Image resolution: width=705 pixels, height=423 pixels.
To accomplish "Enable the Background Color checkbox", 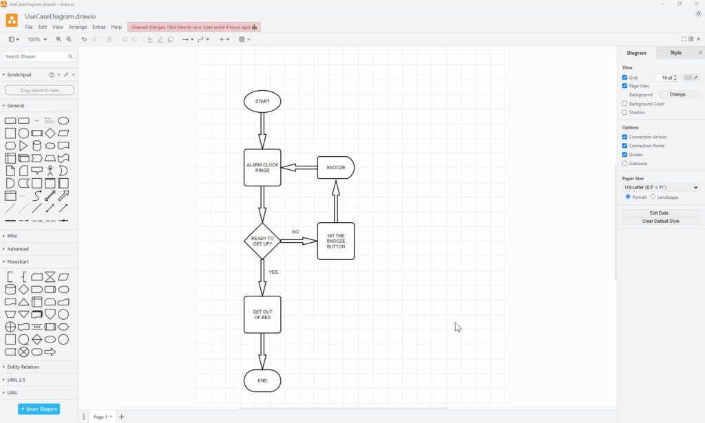I will click(624, 104).
